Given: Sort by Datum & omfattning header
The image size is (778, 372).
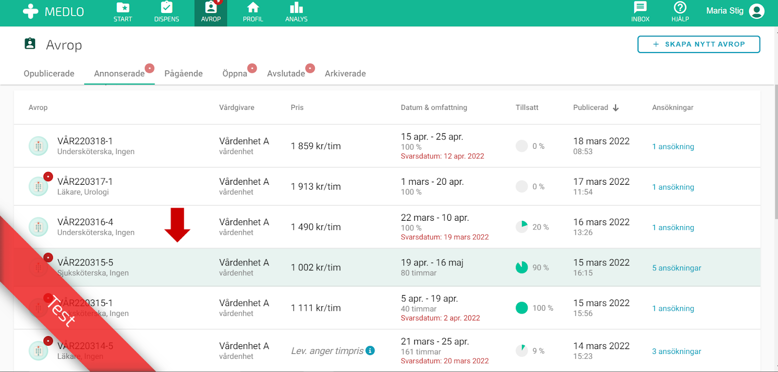Looking at the screenshot, I should click(434, 107).
